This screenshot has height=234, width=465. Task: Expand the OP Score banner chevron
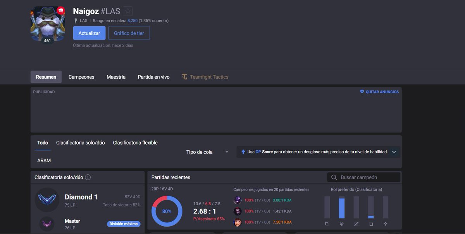click(x=394, y=152)
